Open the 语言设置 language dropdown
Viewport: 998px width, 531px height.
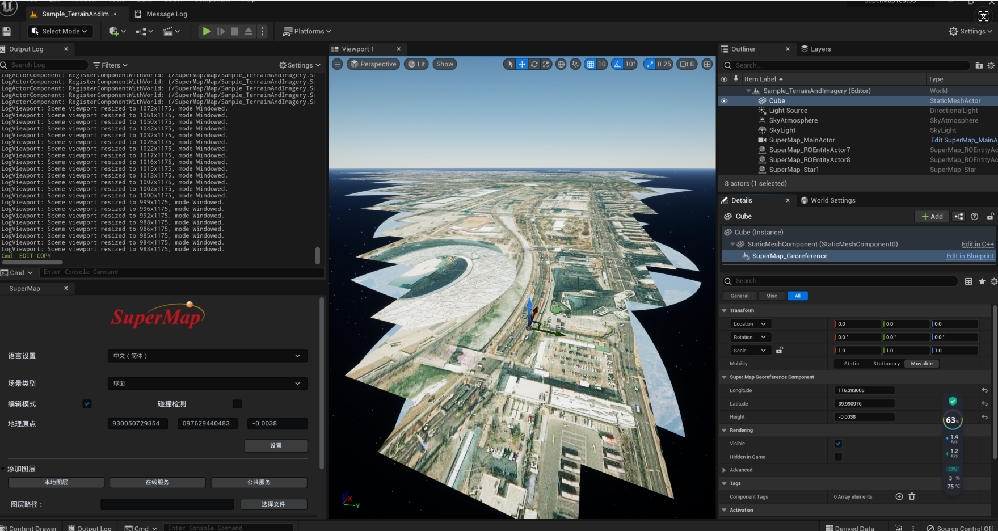click(x=208, y=356)
